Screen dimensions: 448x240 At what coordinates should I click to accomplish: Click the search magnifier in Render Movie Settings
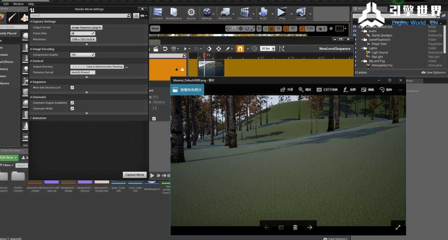tap(129, 16)
